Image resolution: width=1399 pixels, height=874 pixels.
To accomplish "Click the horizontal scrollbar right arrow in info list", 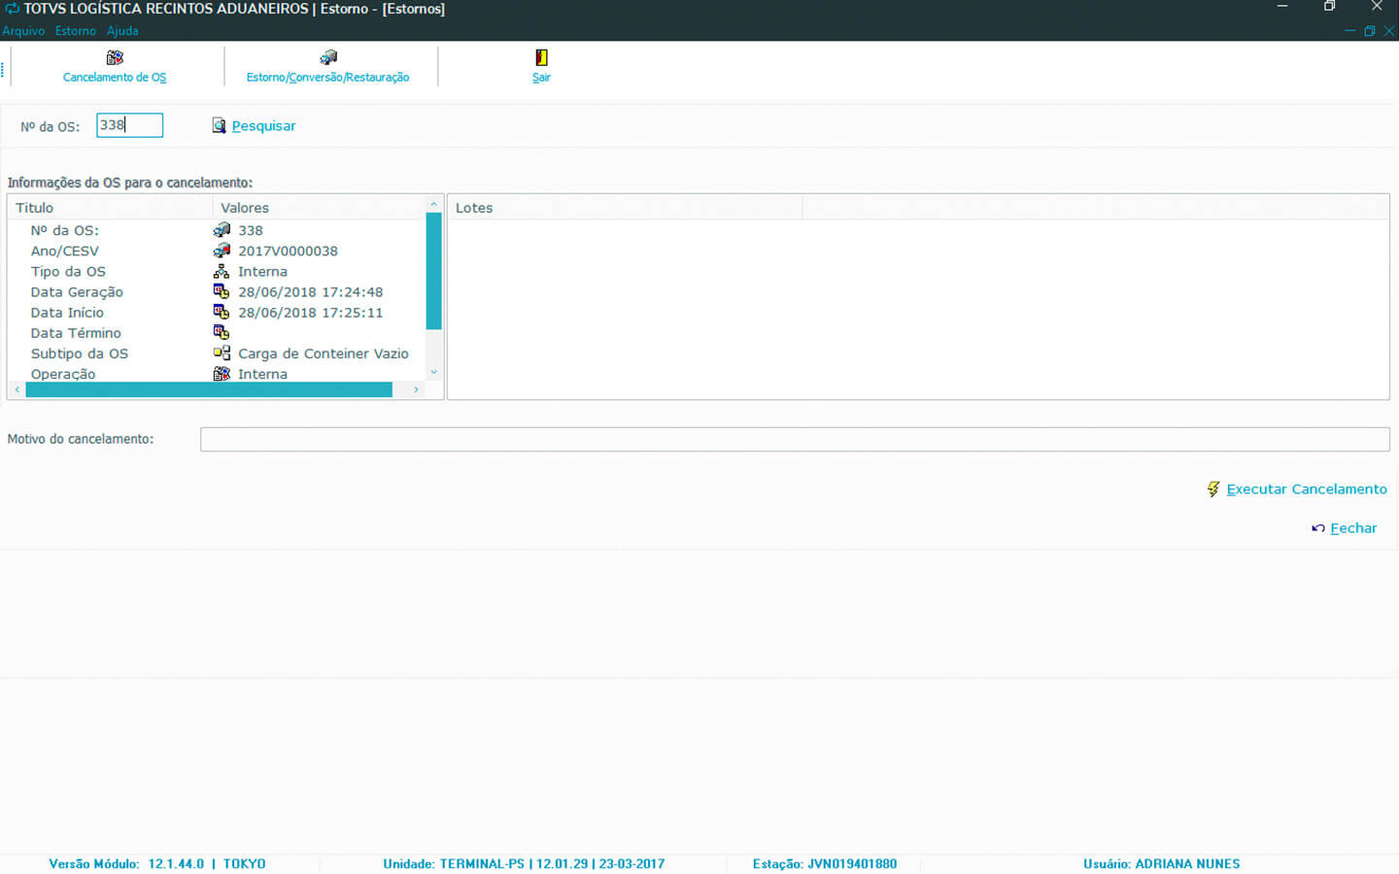I will point(416,389).
